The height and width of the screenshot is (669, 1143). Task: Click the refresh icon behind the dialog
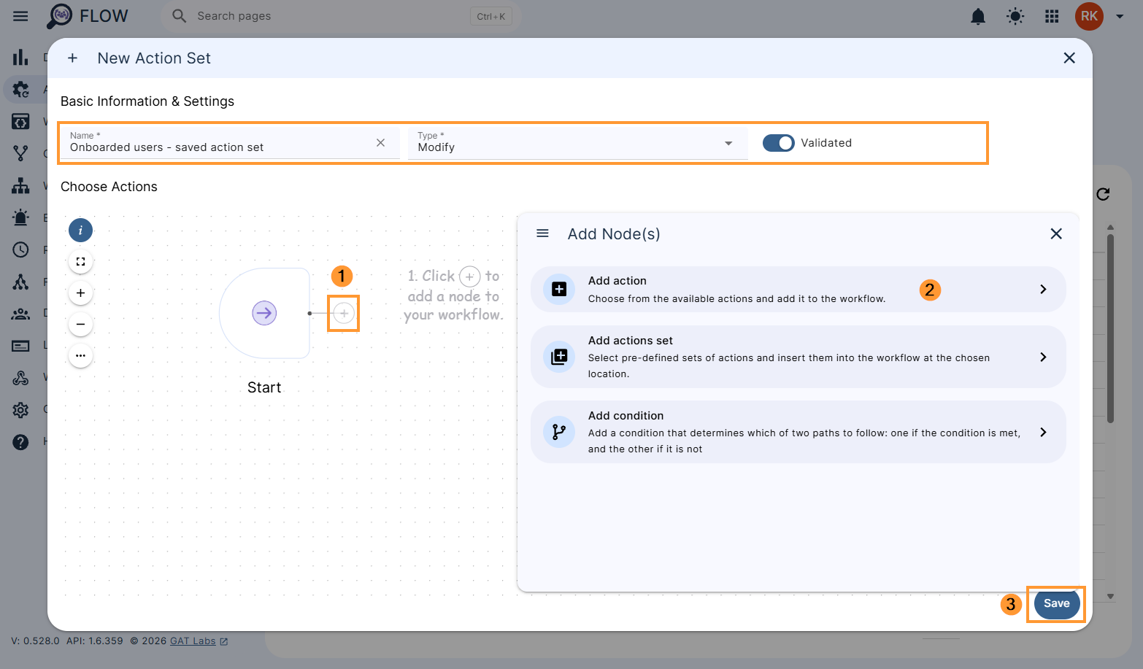pyautogui.click(x=1103, y=194)
